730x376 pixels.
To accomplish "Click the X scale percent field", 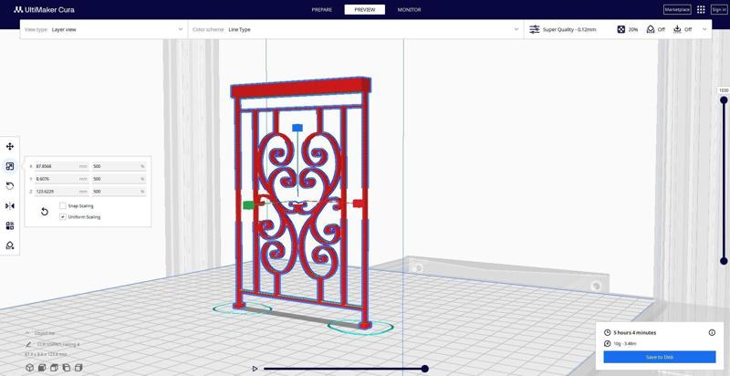I will (x=119, y=166).
